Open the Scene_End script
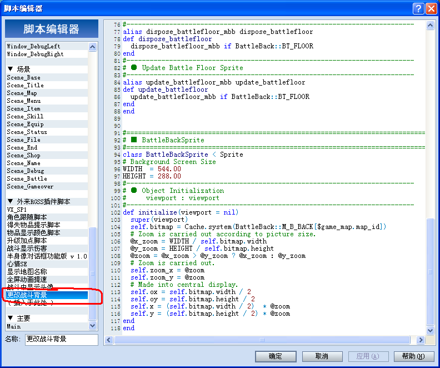This screenshot has height=368, width=440. tap(47, 147)
